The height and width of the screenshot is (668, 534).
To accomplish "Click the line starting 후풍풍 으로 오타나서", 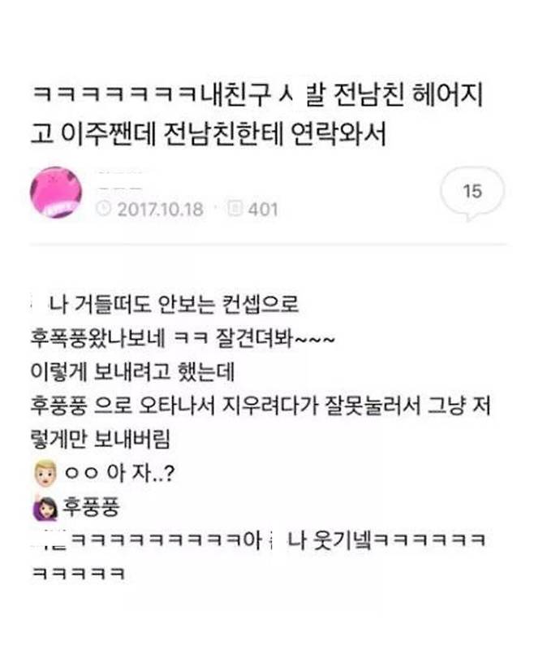I will [x=261, y=406].
